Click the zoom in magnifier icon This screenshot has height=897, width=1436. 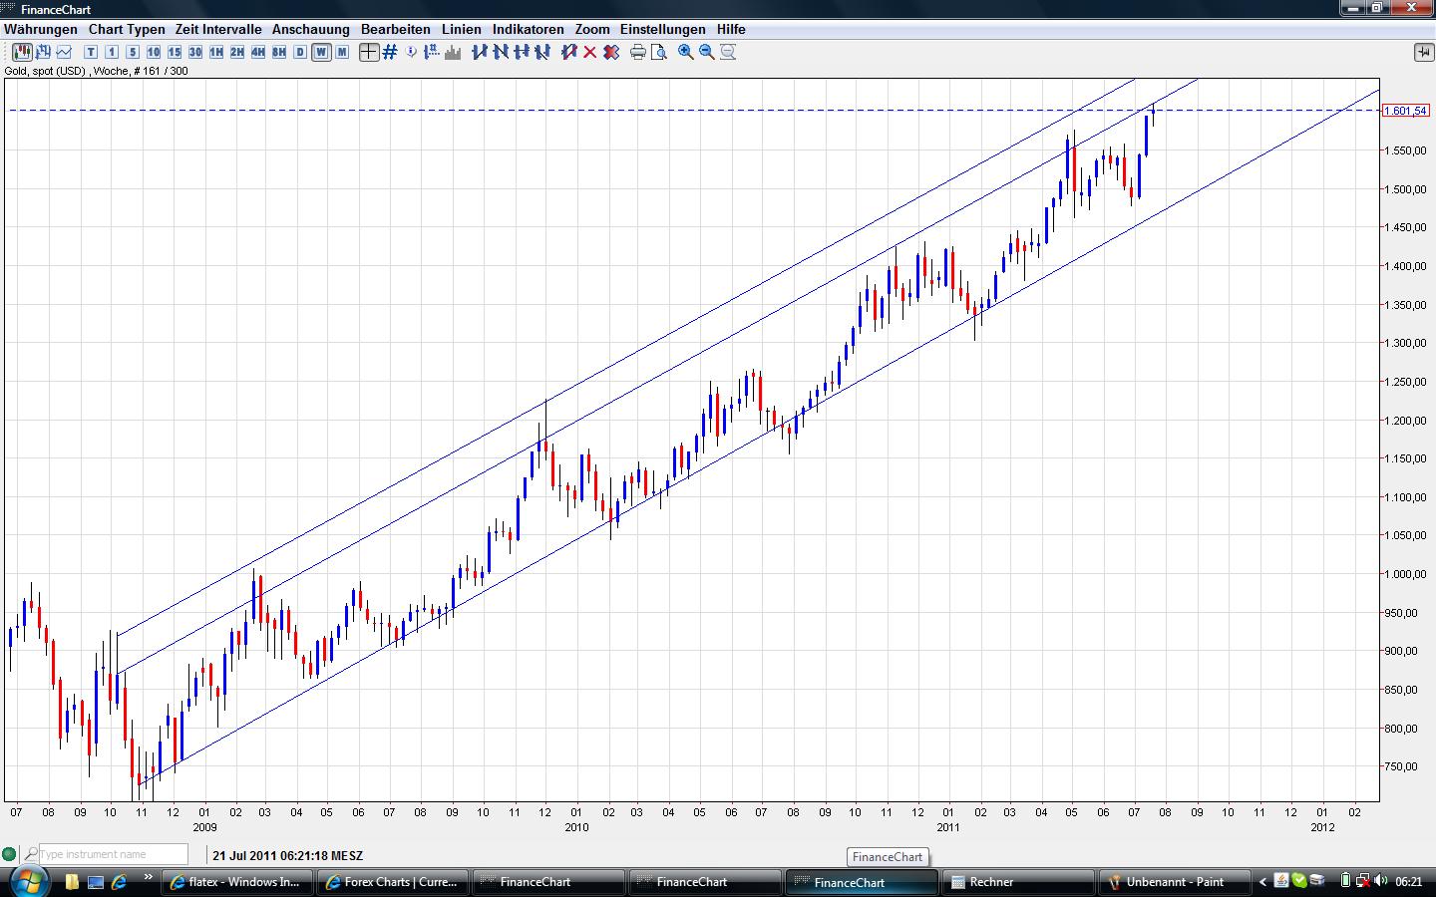point(686,52)
